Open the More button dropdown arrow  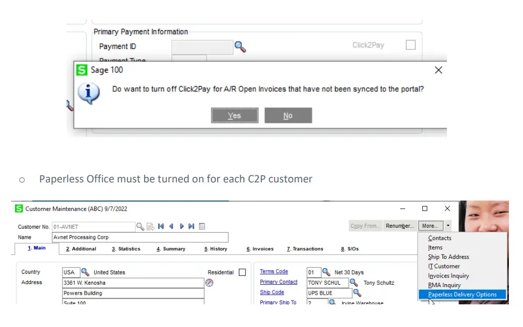click(448, 226)
